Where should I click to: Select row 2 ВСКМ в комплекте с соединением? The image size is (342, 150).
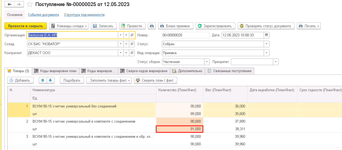[93, 121]
